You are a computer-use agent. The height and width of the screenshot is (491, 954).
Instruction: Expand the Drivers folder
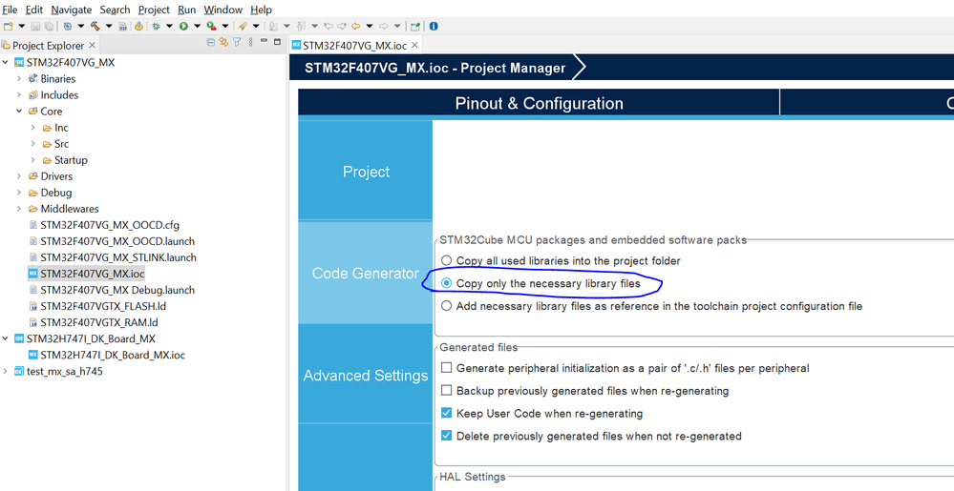[x=19, y=176]
